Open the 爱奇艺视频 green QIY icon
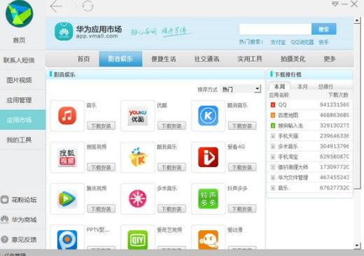This screenshot has height=256, width=364. point(138,240)
